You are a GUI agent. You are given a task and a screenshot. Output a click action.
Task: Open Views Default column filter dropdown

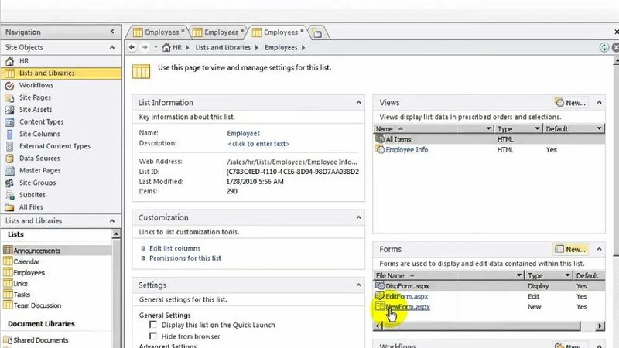tap(599, 128)
